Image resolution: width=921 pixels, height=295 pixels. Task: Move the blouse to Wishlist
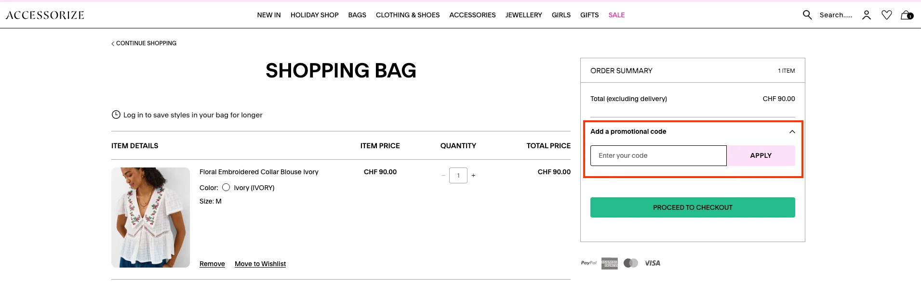point(260,264)
